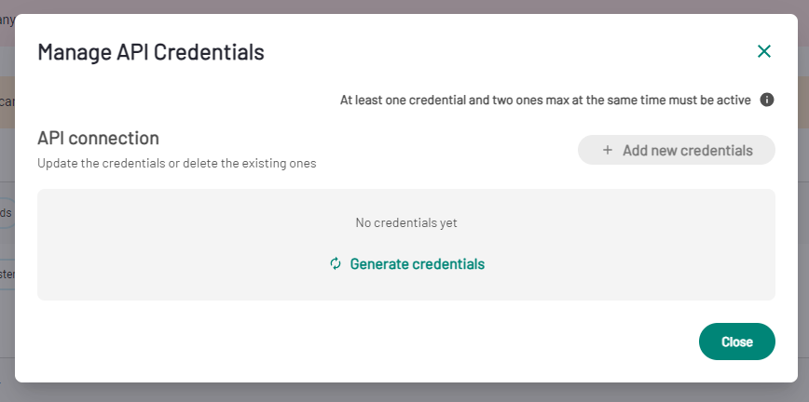The height and width of the screenshot is (402, 809).
Task: Click the info icon beside the active-credential notice
Action: point(767,100)
